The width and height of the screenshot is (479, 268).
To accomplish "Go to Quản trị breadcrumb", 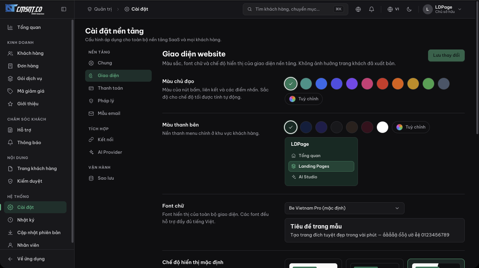I will click(x=99, y=9).
